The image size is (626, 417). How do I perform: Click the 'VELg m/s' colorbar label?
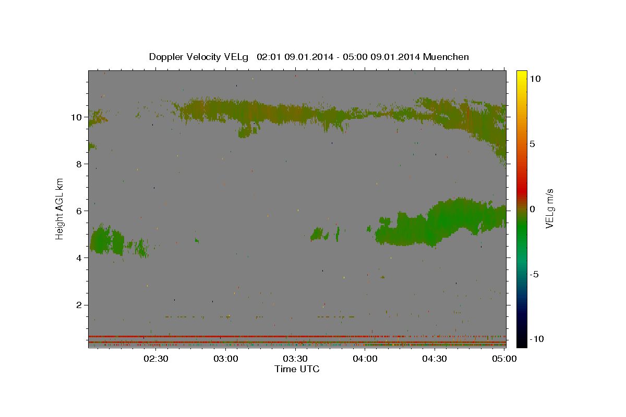(549, 208)
